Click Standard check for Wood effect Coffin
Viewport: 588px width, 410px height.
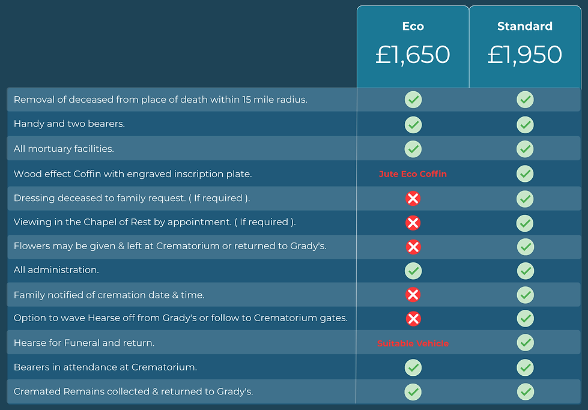[x=525, y=173]
